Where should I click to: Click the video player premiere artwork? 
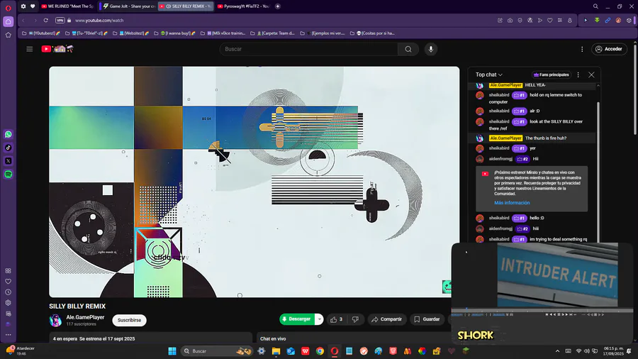[254, 182]
